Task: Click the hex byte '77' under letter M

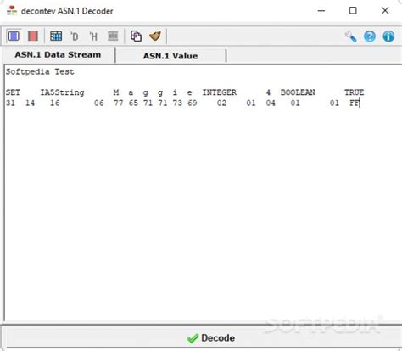Action: tap(119, 103)
